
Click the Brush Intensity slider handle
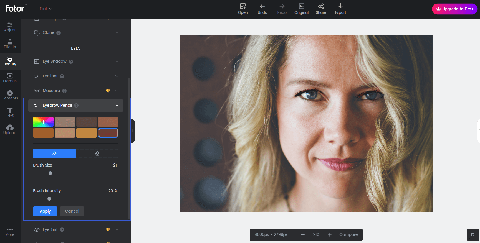pos(49,199)
